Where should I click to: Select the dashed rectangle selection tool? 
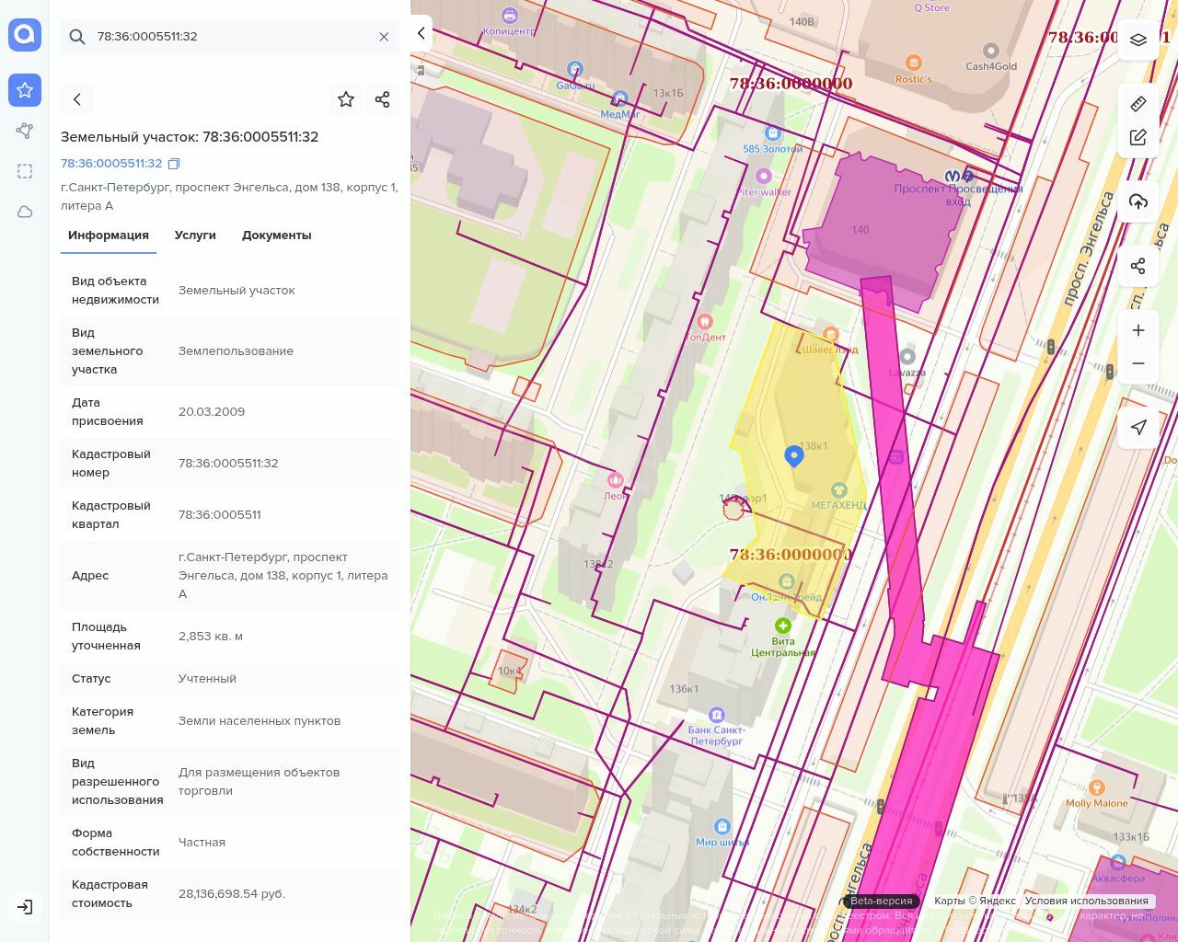(25, 171)
